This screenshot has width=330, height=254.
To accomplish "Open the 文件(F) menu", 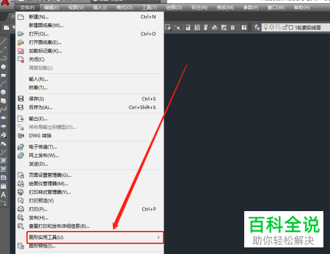I will [27, 8].
